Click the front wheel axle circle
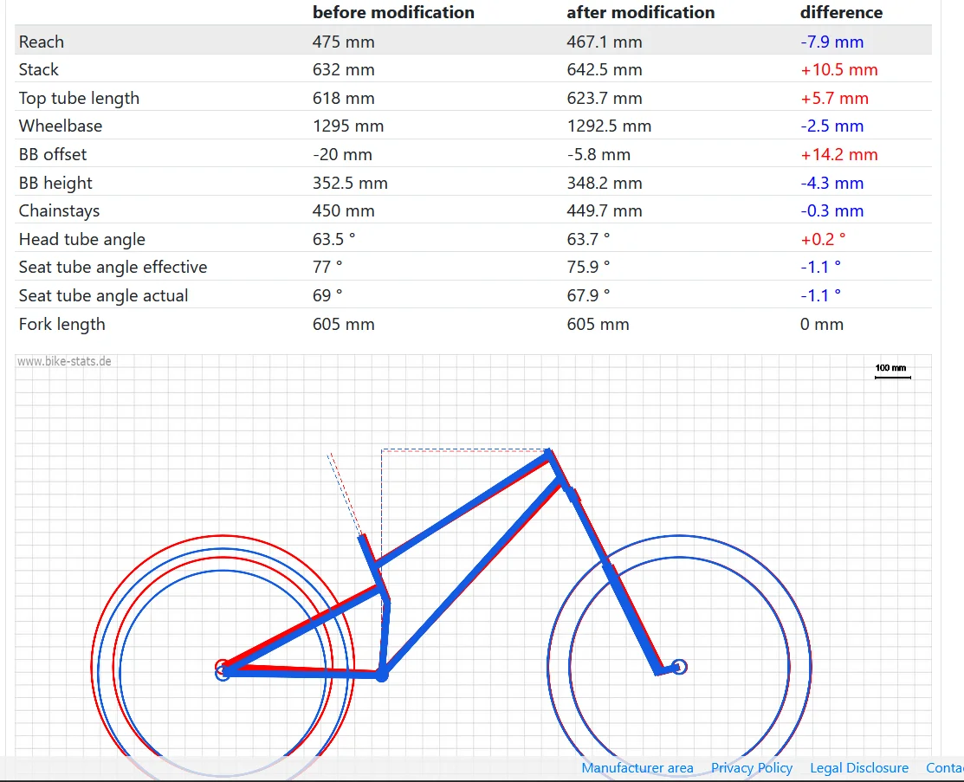 click(x=679, y=667)
